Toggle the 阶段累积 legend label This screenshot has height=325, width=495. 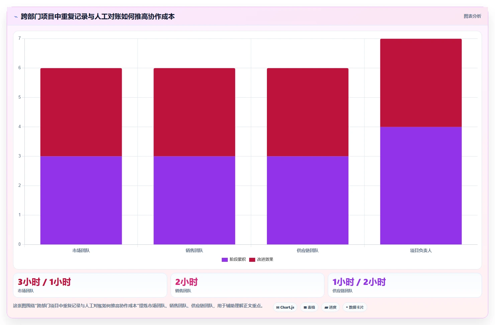(x=237, y=259)
